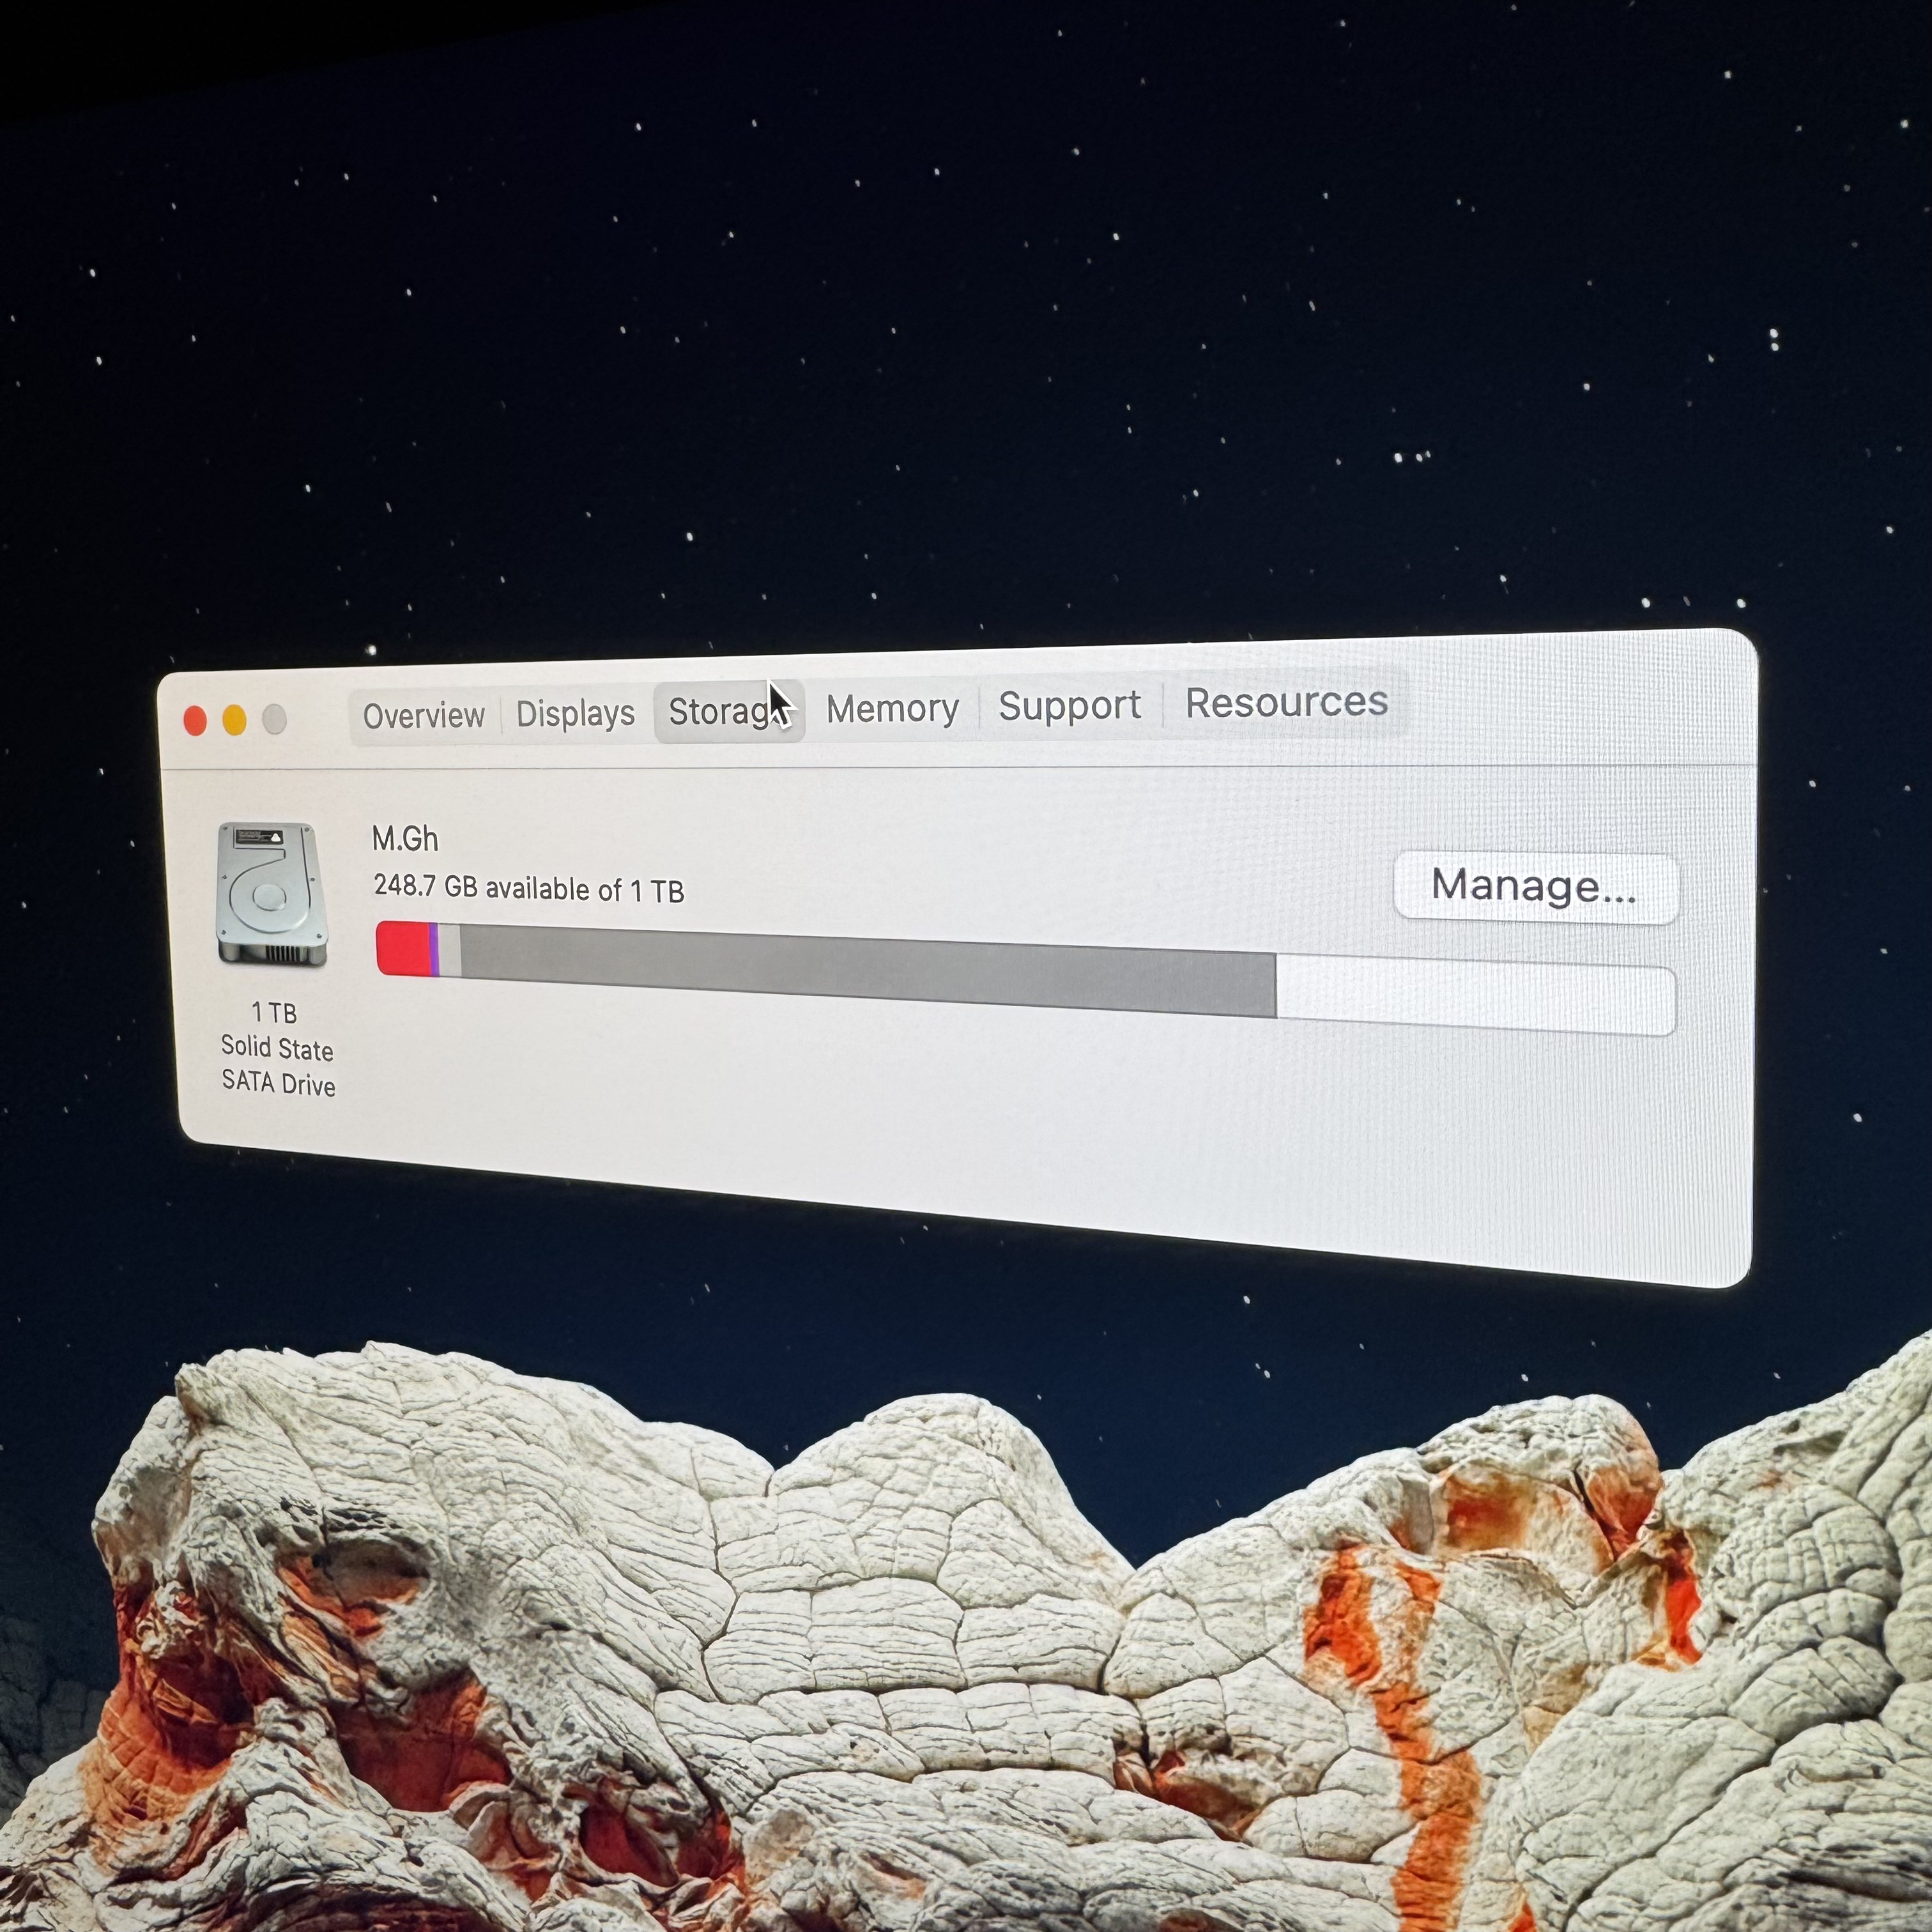1932x1932 pixels.
Task: Click the Manage... button
Action: pyautogui.click(x=1535, y=886)
